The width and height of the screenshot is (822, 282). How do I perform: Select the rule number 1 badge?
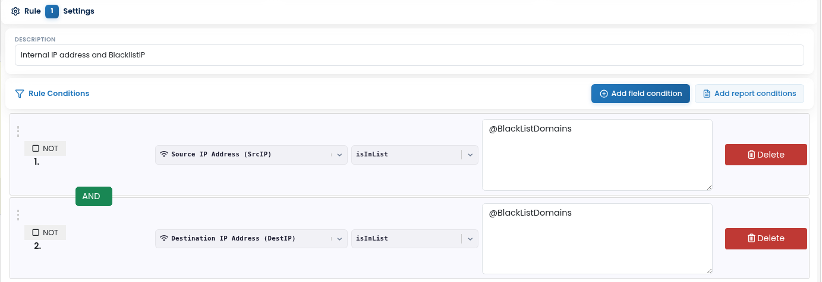click(x=52, y=11)
